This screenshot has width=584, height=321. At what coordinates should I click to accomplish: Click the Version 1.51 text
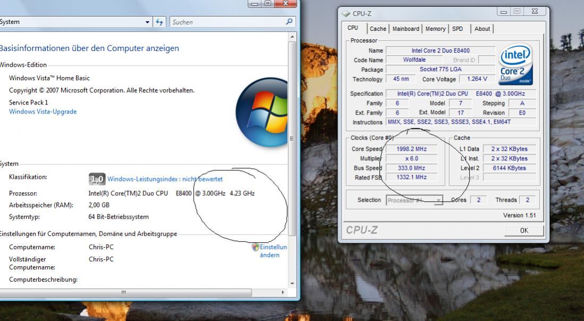pos(519,216)
